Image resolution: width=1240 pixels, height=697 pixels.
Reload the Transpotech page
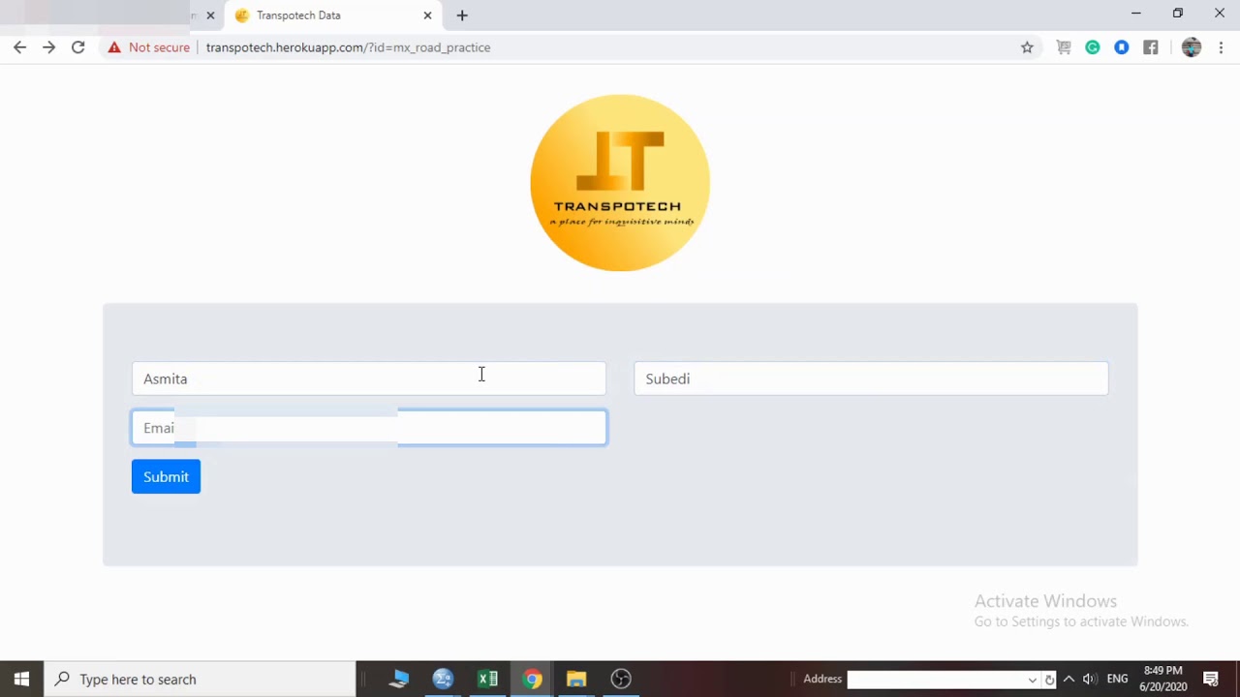point(77,47)
